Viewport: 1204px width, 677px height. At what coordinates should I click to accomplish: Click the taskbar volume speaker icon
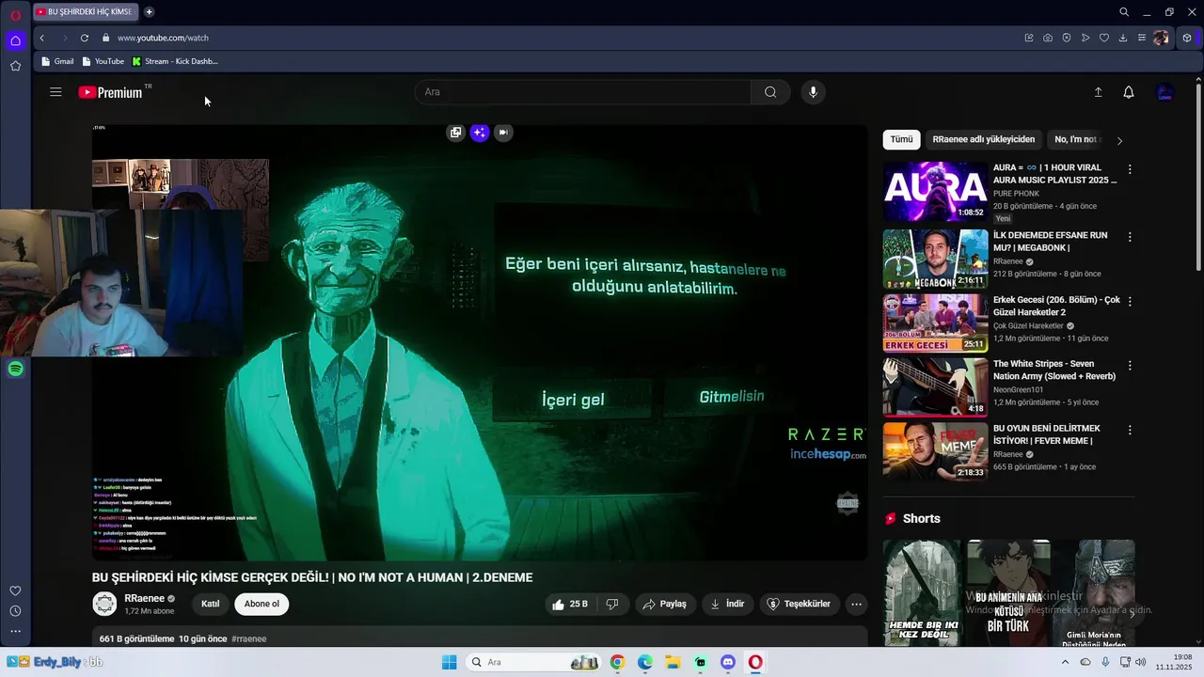point(1140,662)
